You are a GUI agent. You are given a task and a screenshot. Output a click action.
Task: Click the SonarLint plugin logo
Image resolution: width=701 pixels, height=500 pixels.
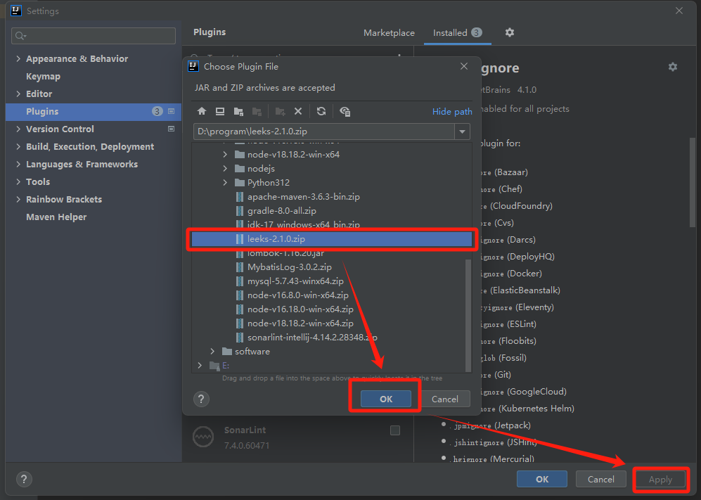pos(203,437)
